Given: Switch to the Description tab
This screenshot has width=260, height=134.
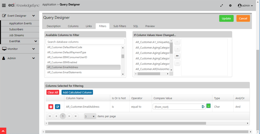Looking at the screenshot, I should click(54, 26).
